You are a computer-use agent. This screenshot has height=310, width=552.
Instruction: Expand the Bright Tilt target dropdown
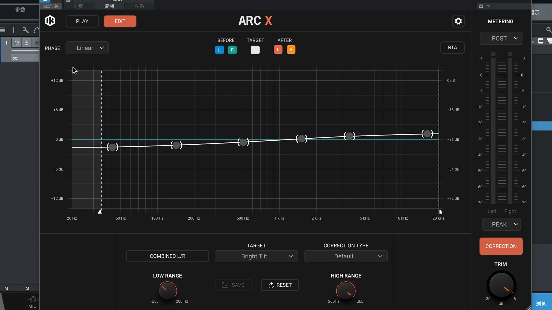(256, 256)
